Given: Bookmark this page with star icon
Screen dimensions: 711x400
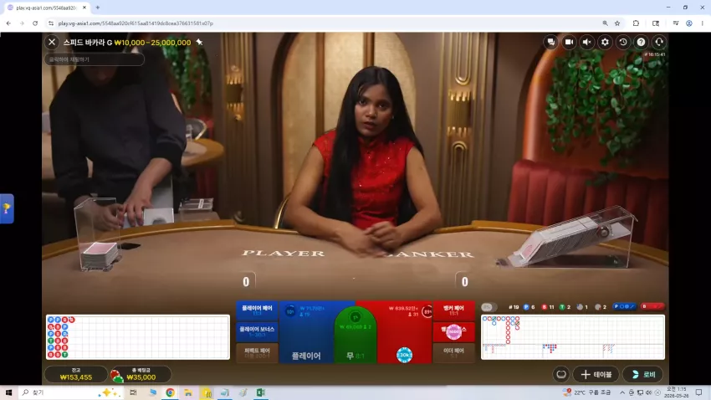Looking at the screenshot, I should pos(617,23).
